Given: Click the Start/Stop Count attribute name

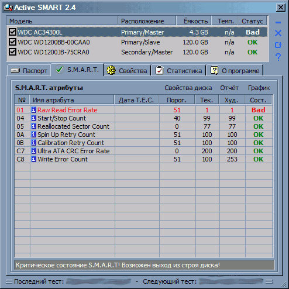Looking at the screenshot, I should [61, 118].
